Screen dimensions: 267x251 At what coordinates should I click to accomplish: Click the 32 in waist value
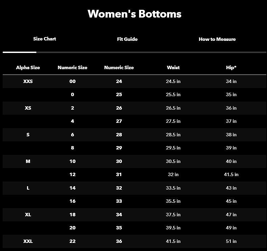tap(173, 174)
